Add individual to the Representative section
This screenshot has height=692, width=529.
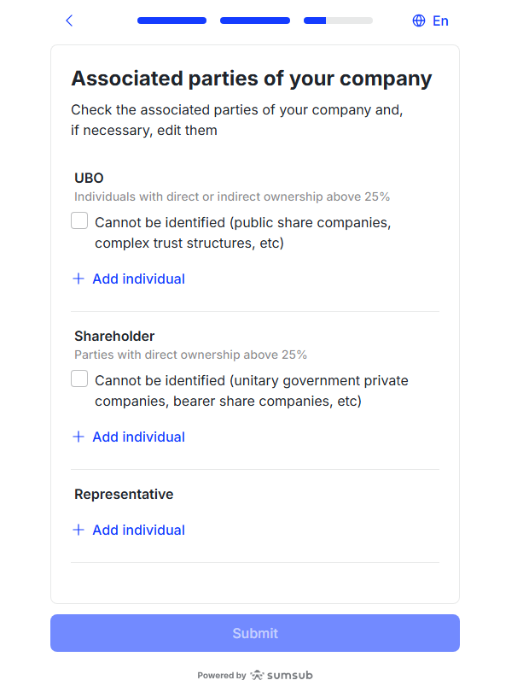138,530
